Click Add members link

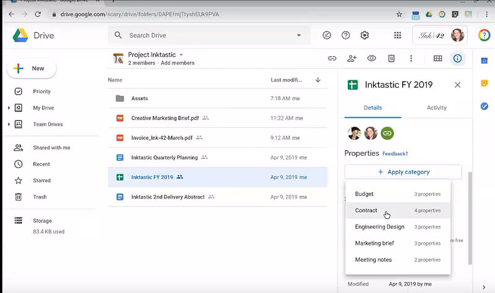click(x=178, y=63)
